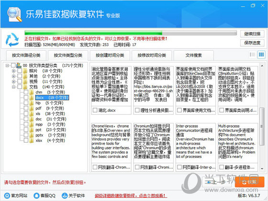Check the 其他 folder checkbox

pos(20,76)
